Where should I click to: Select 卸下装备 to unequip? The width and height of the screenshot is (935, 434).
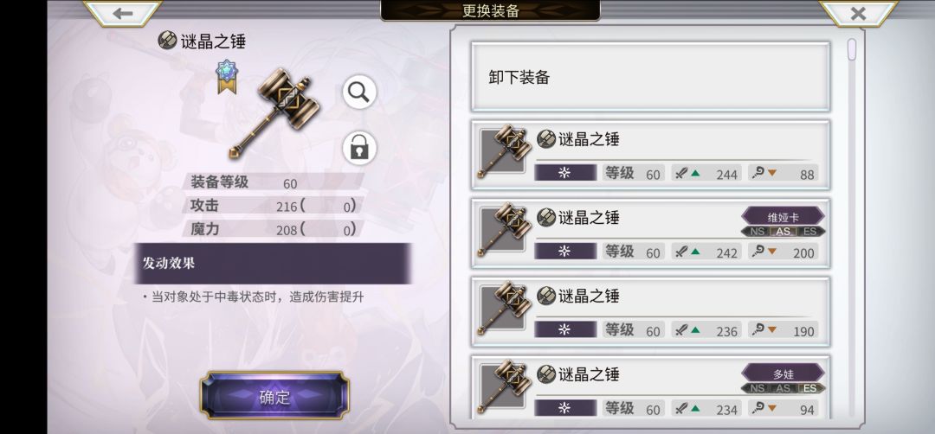(650, 77)
